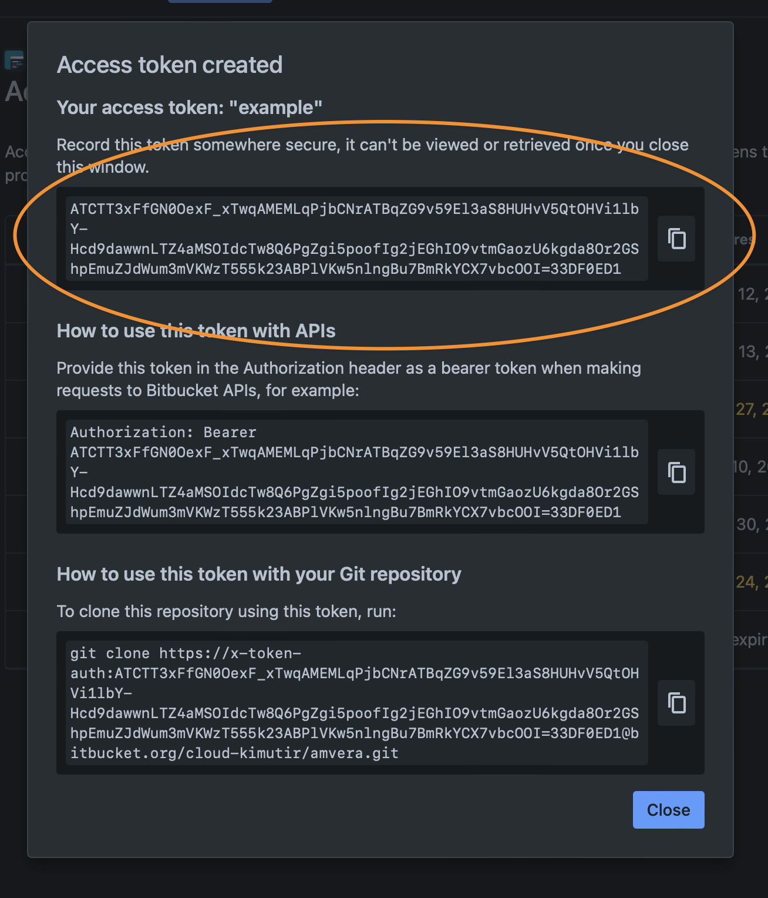Click the 'Authorization: Bearer' line of code

coord(163,433)
